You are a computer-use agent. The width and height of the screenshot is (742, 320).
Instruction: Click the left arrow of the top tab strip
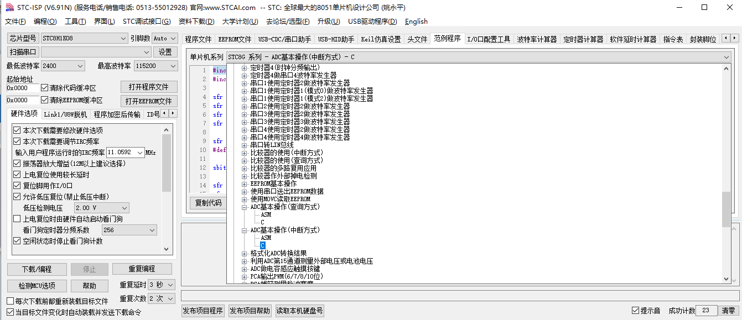[x=725, y=39]
